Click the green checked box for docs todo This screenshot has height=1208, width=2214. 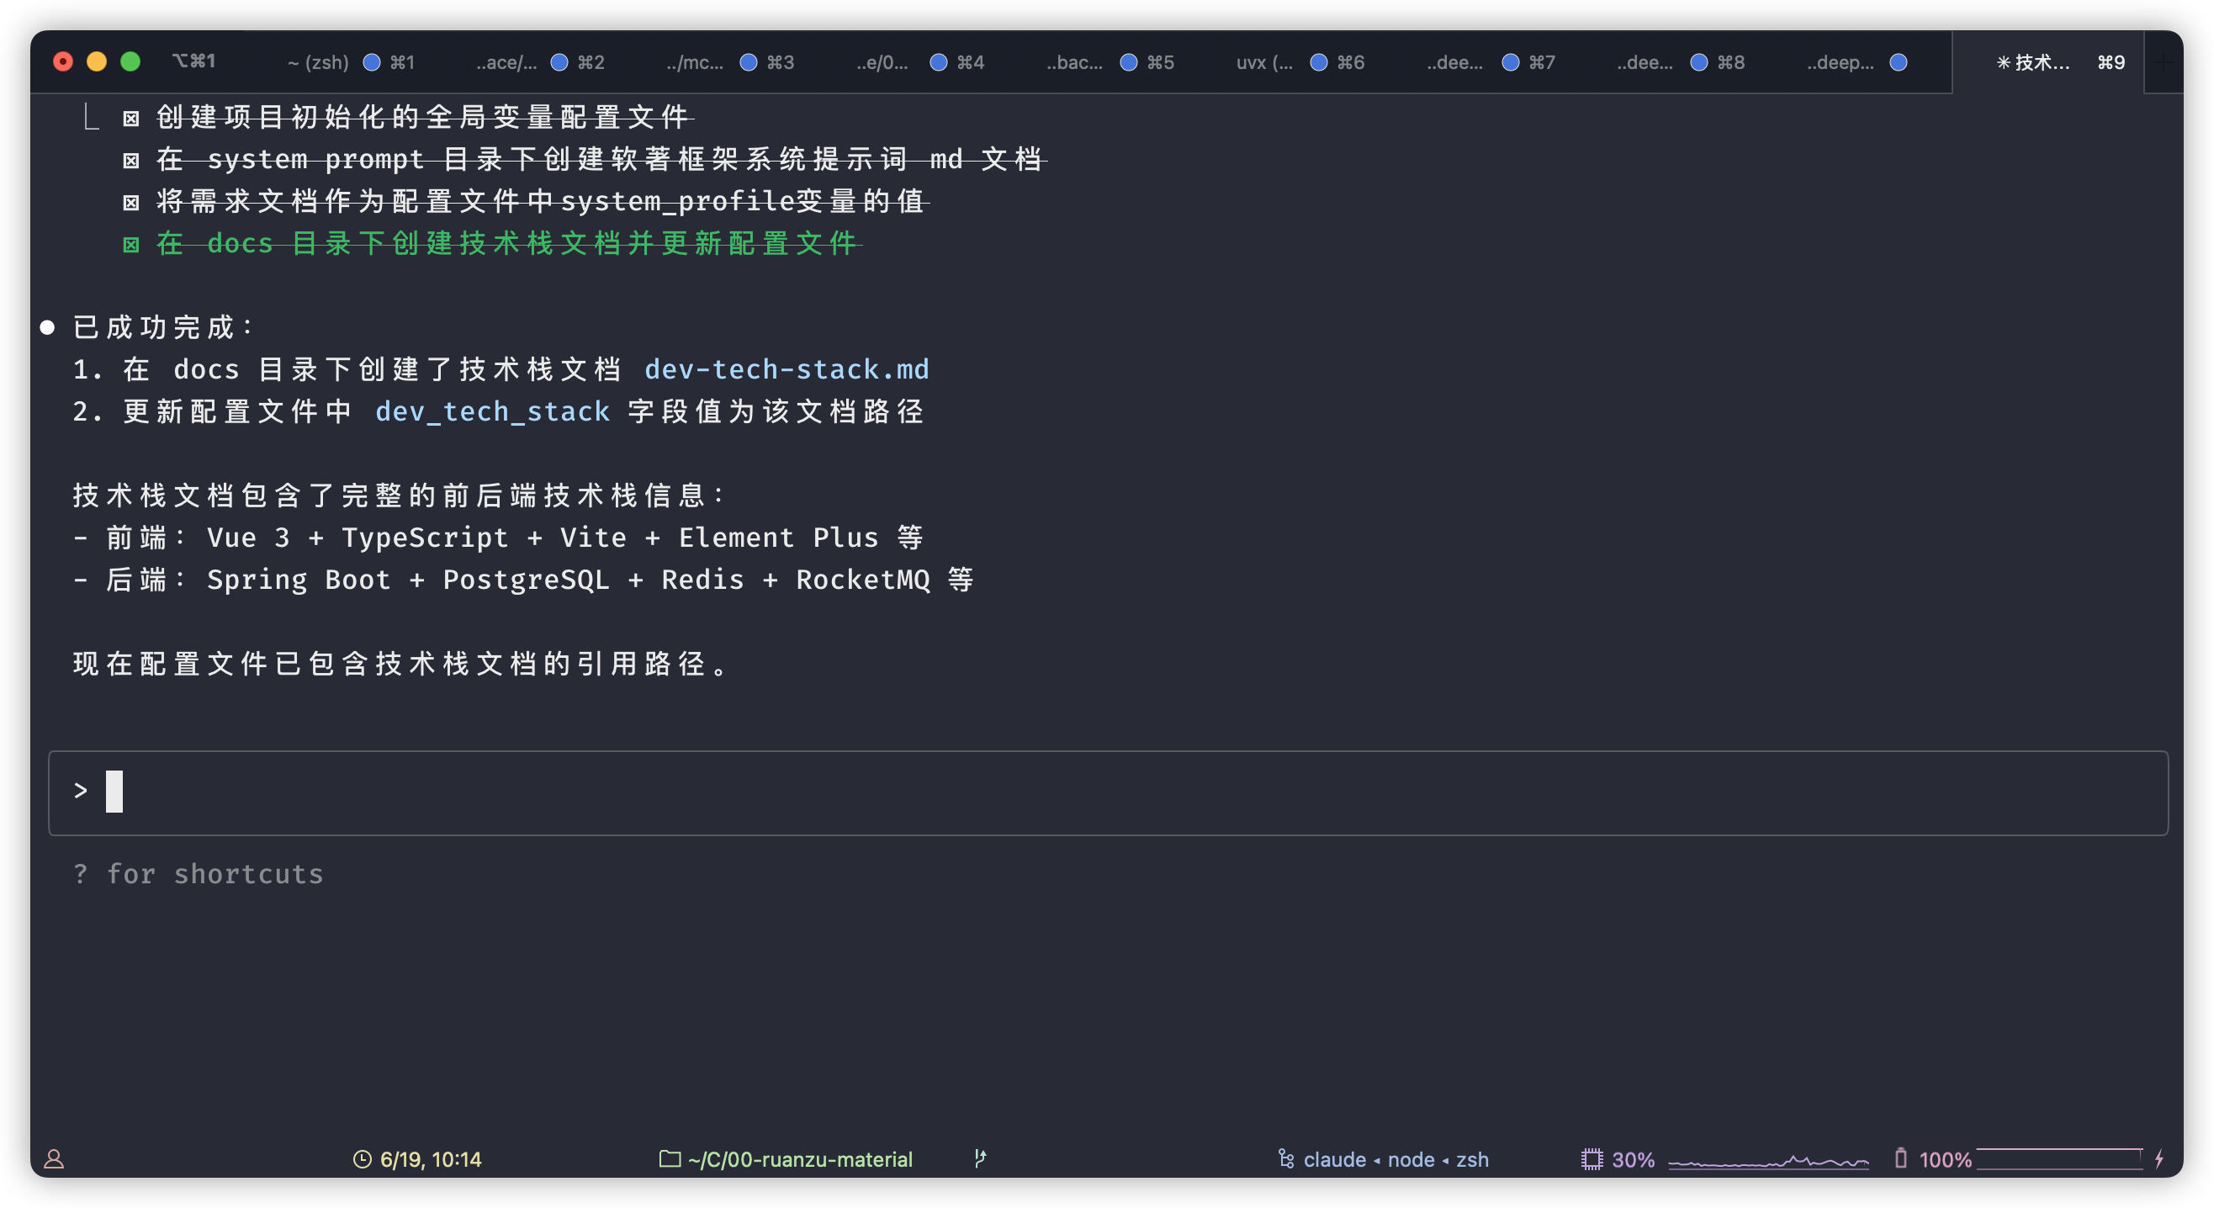pyautogui.click(x=130, y=244)
